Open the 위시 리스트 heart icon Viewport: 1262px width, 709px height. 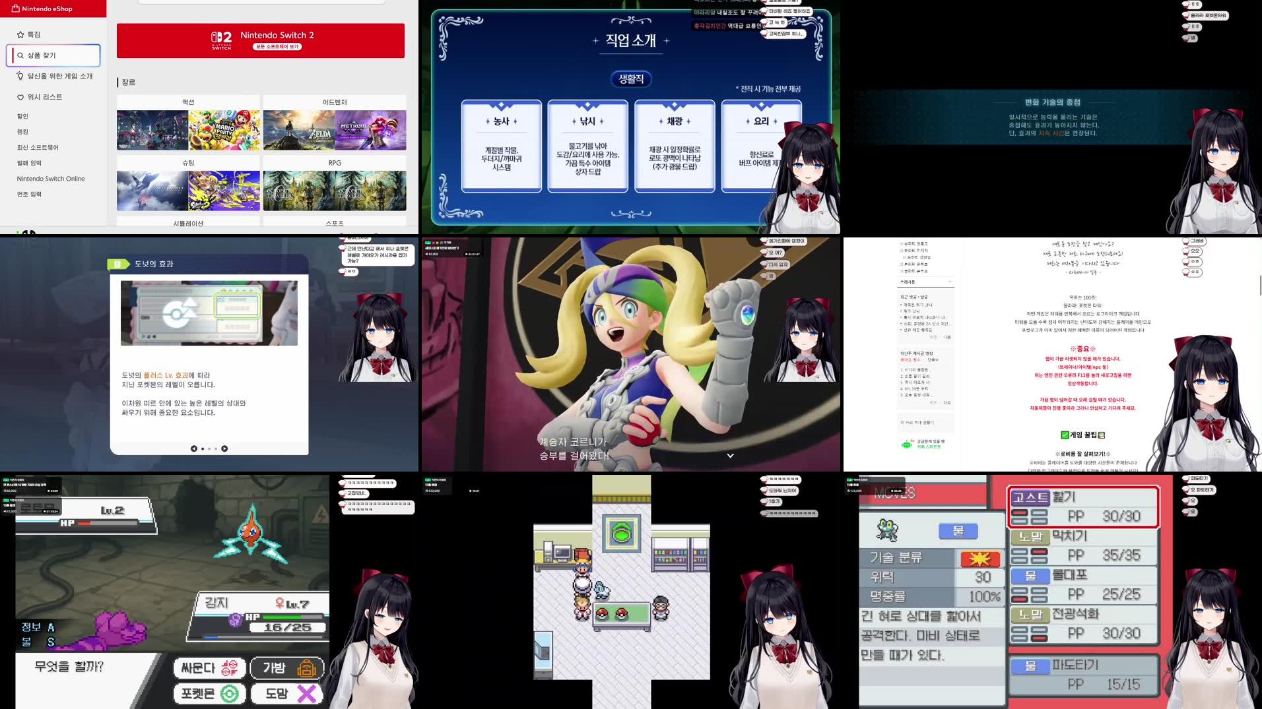[20, 96]
